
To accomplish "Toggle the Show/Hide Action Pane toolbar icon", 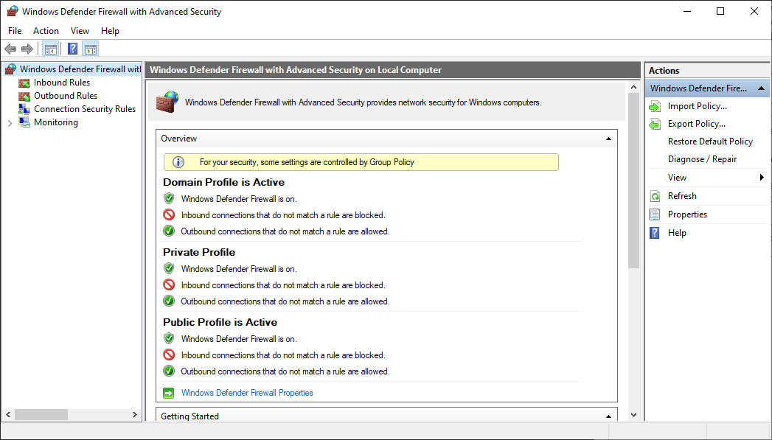I will pos(90,49).
